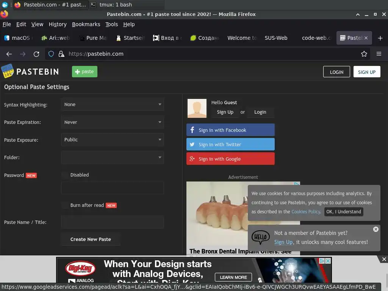Viewport: 388px width, 291px height.
Task: Switch to the Создание tab
Action: (x=205, y=38)
